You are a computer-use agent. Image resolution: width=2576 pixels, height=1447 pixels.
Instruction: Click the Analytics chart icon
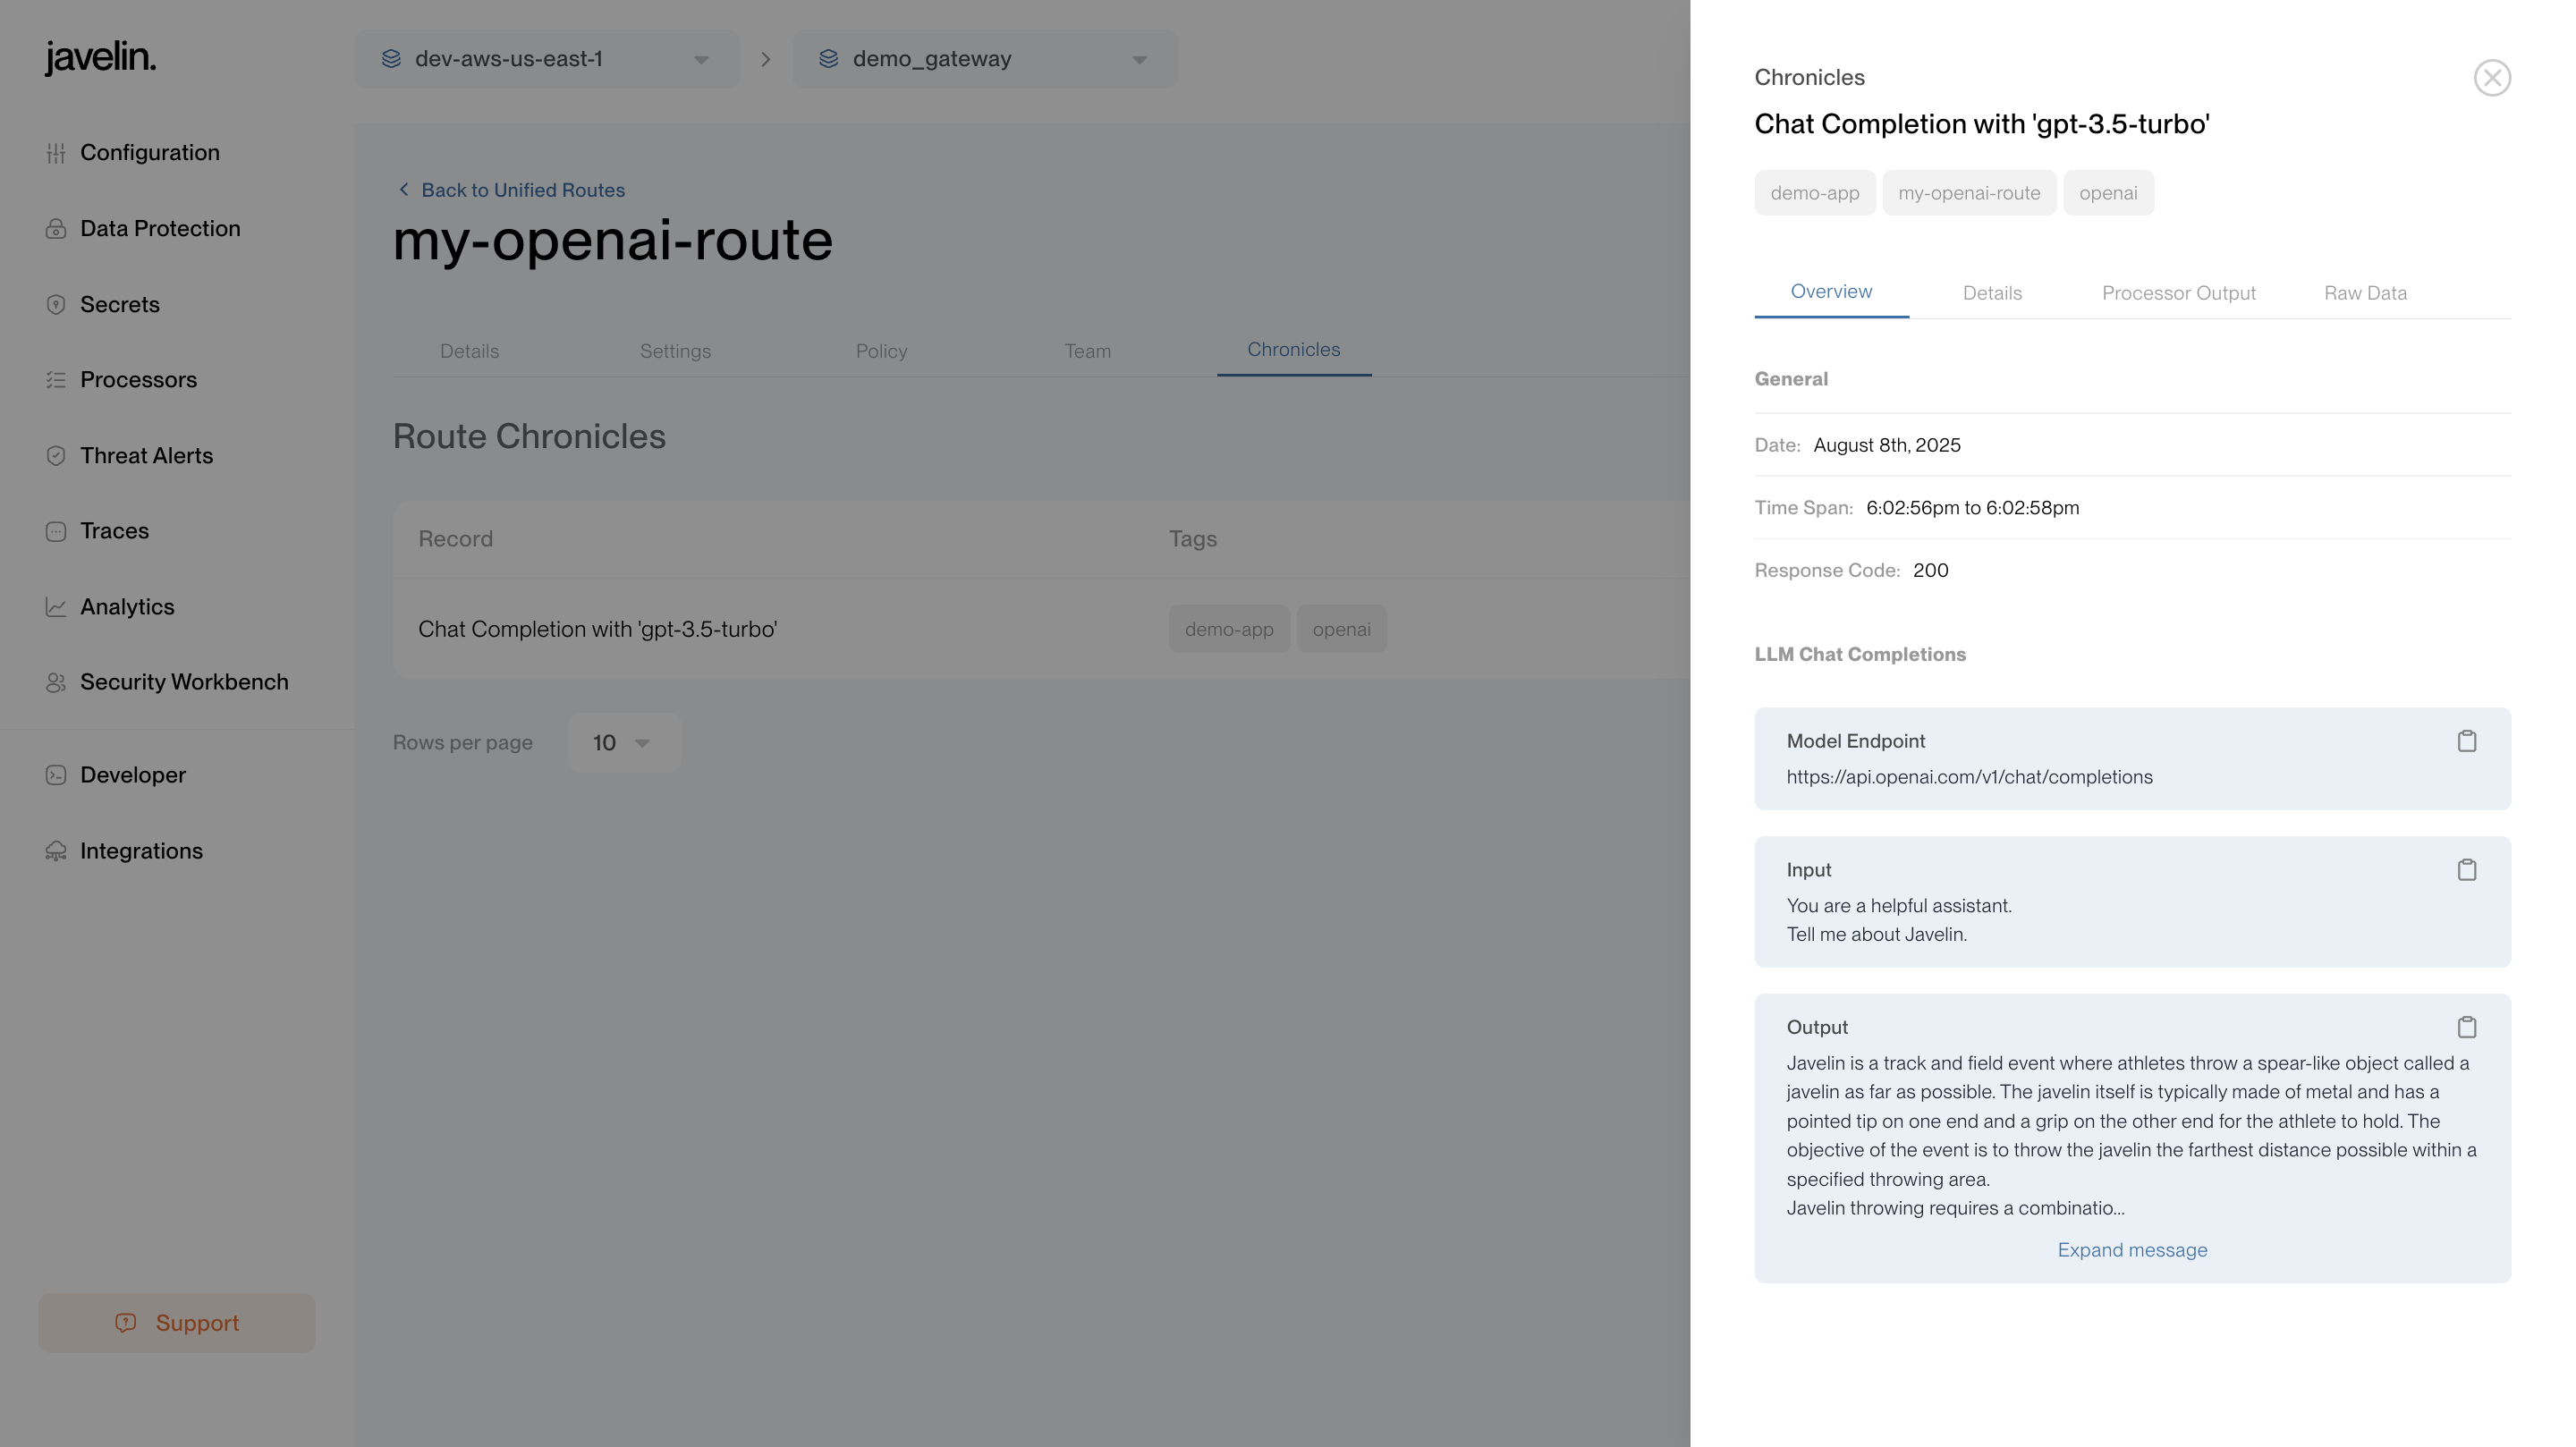pyautogui.click(x=56, y=607)
